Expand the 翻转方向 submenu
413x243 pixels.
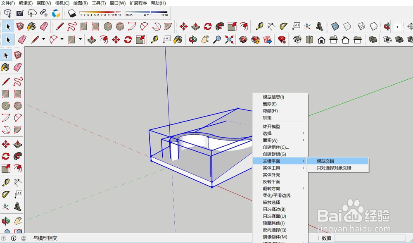pyautogui.click(x=280, y=188)
